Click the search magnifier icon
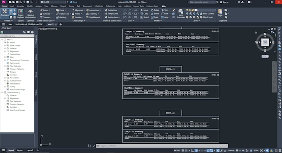The width and height of the screenshot is (282, 153). (x=217, y=2)
